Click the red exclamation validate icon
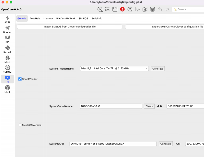Viewport: 204px width, 157px height. pos(122,9)
